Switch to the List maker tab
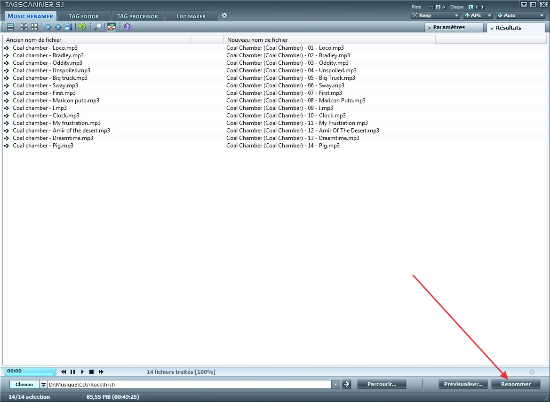 pos(191,16)
